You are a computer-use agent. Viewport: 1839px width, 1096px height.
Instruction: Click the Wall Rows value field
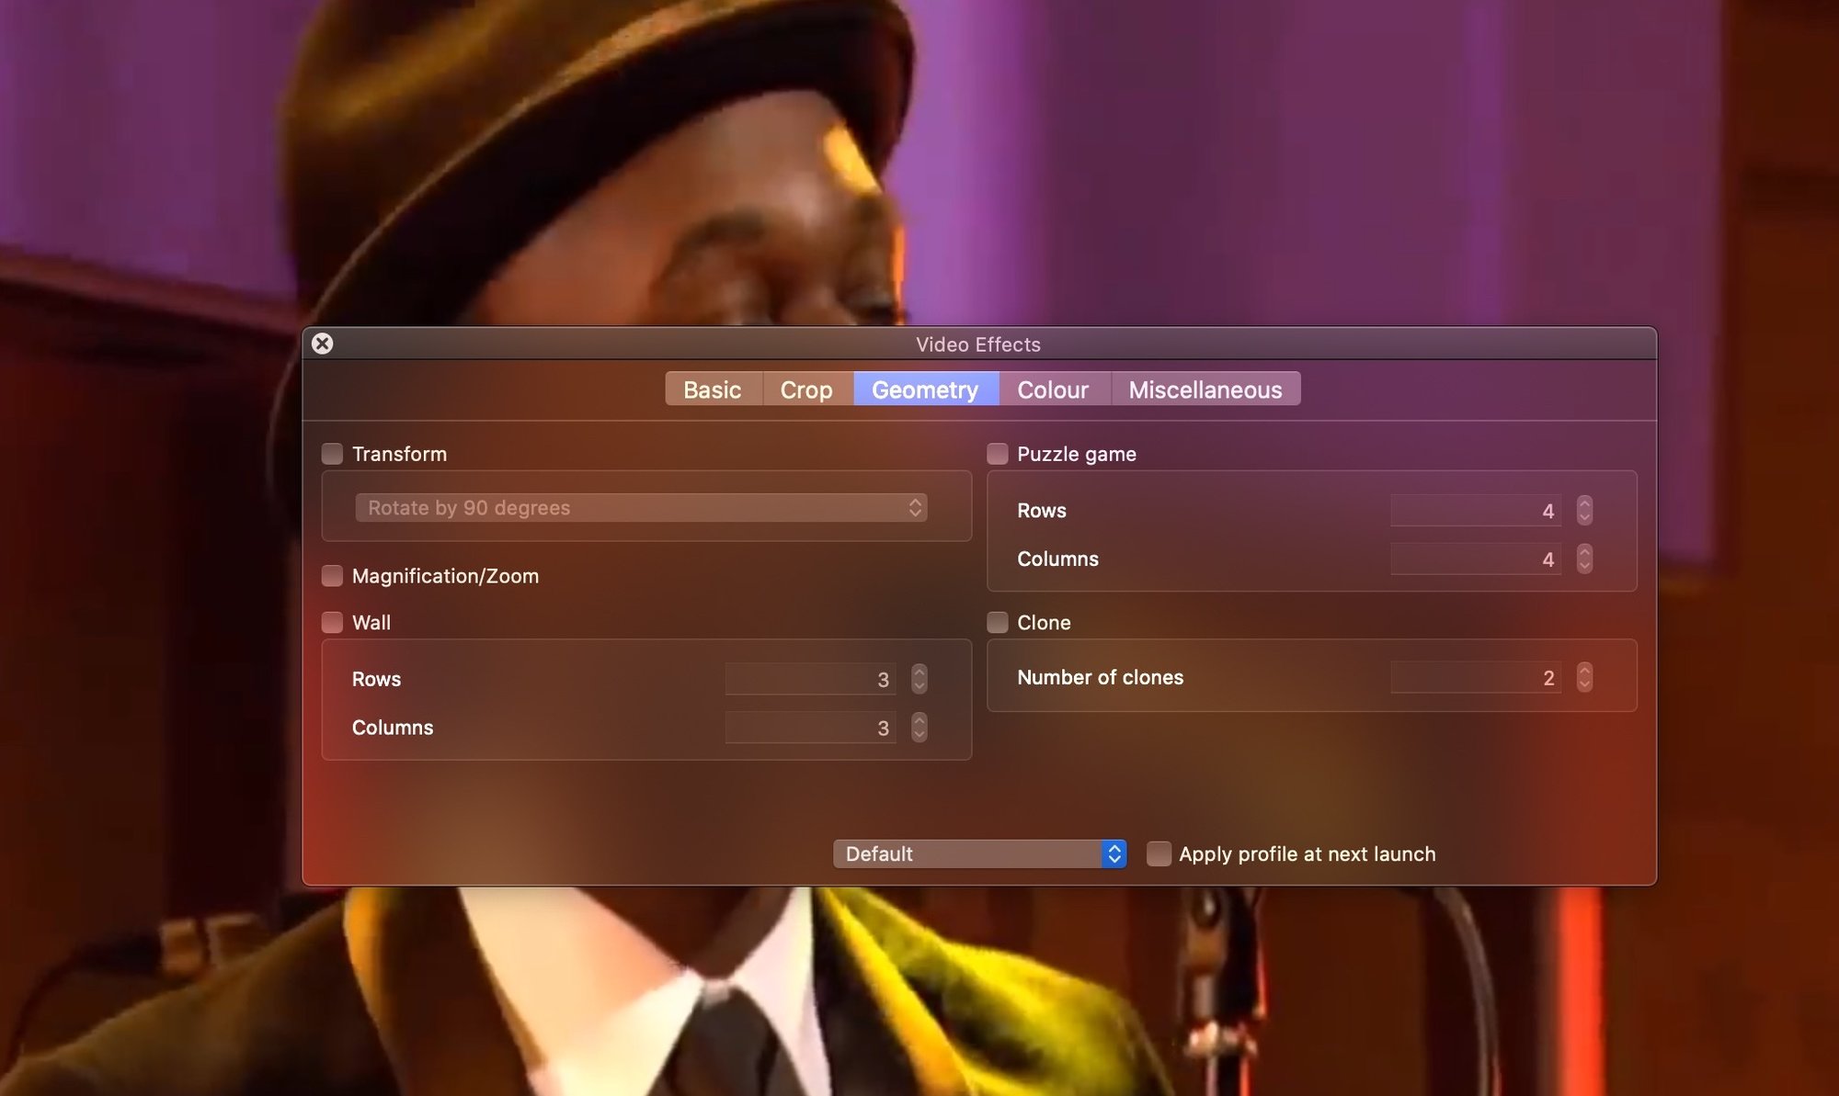pyautogui.click(x=809, y=679)
